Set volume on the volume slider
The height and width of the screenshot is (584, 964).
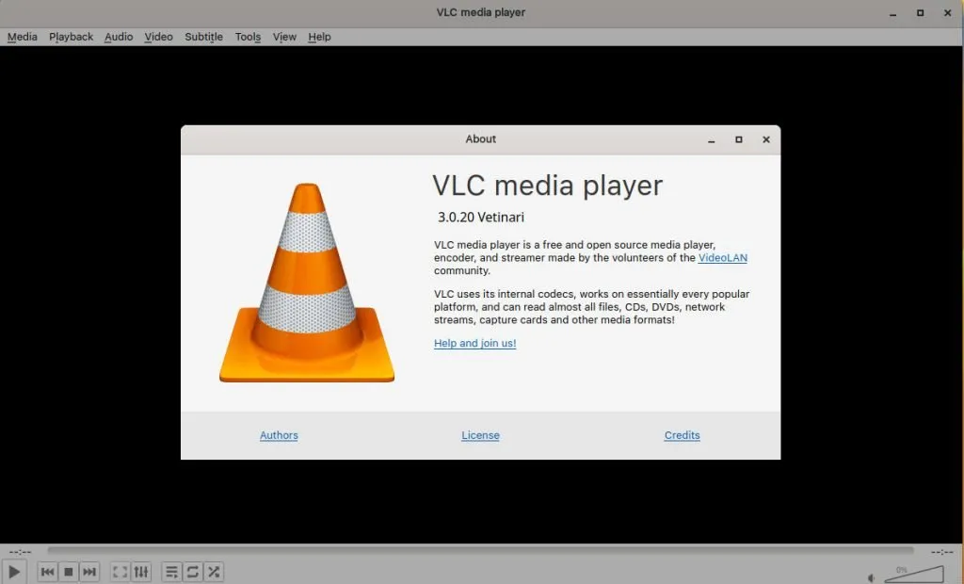914,574
